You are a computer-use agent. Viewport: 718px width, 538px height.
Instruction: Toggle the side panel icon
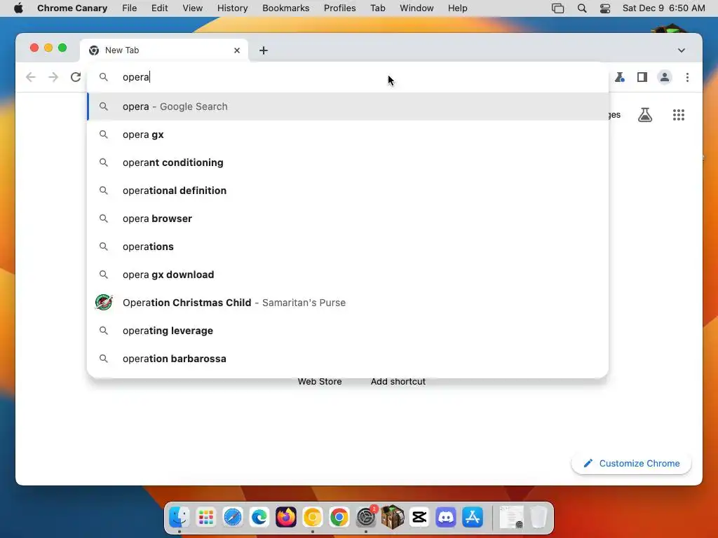pyautogui.click(x=642, y=77)
